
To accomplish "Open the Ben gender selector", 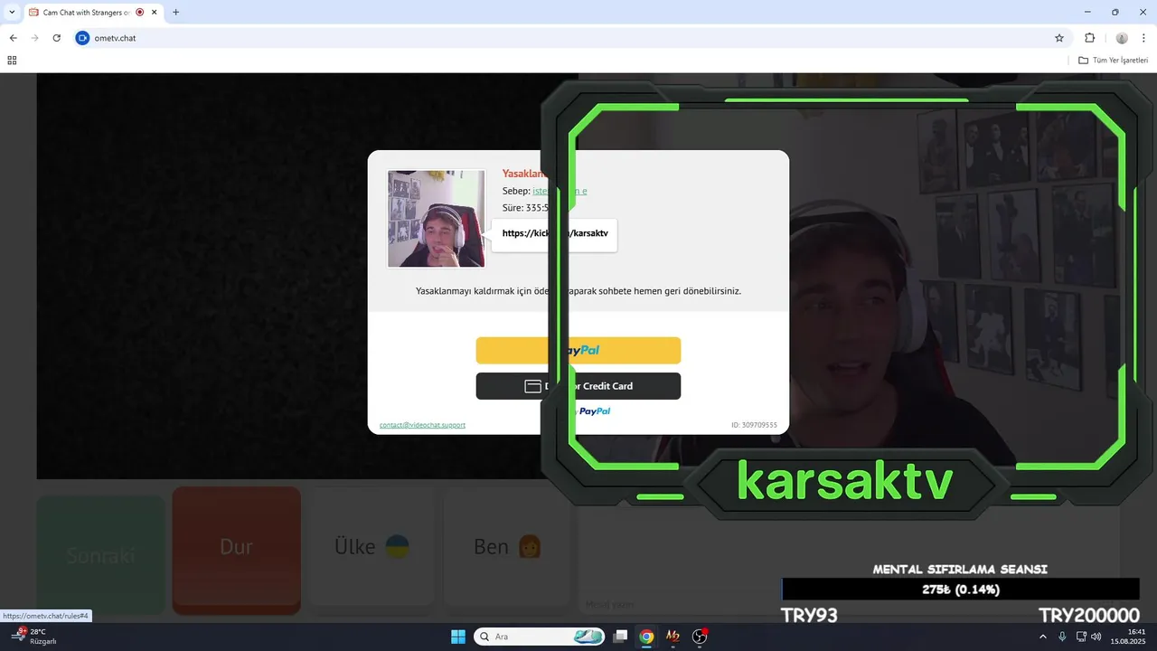I will click(x=507, y=547).
